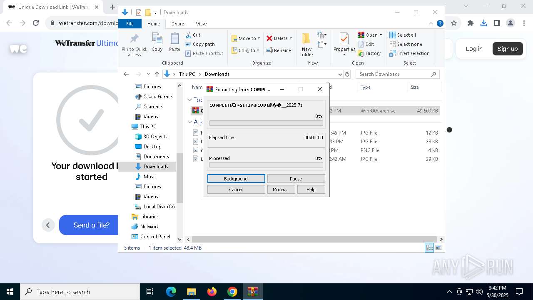The image size is (533, 300).
Task: Open the File tab in Explorer
Action: pyautogui.click(x=130, y=24)
